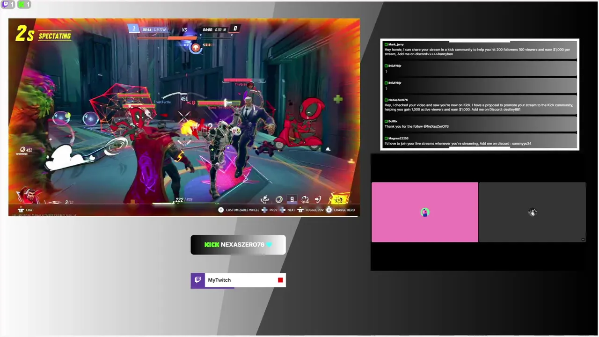Click the green plus health pack marker
This screenshot has width=599, height=337.
point(338,99)
